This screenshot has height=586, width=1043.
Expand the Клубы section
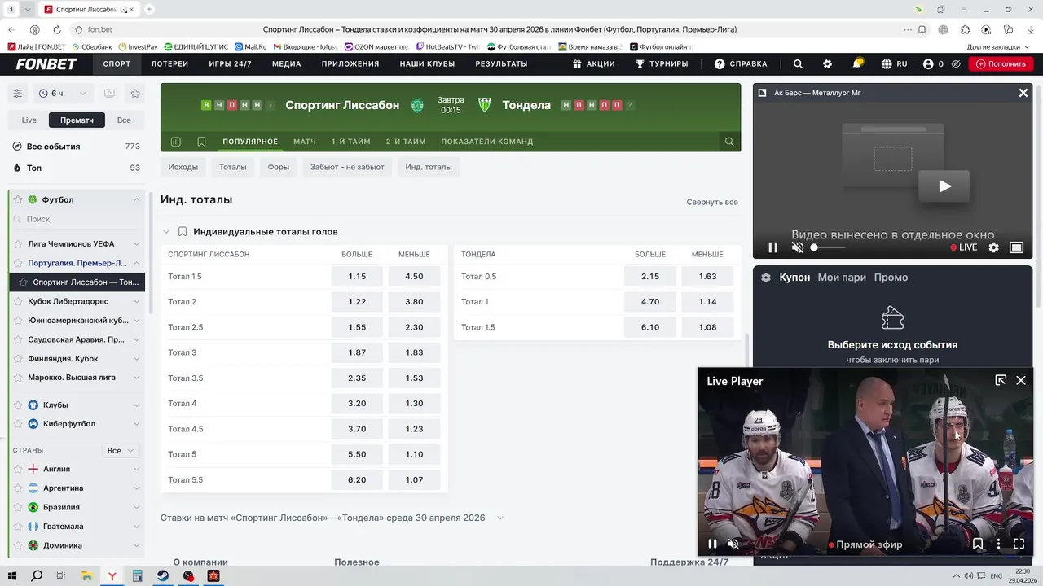point(136,405)
